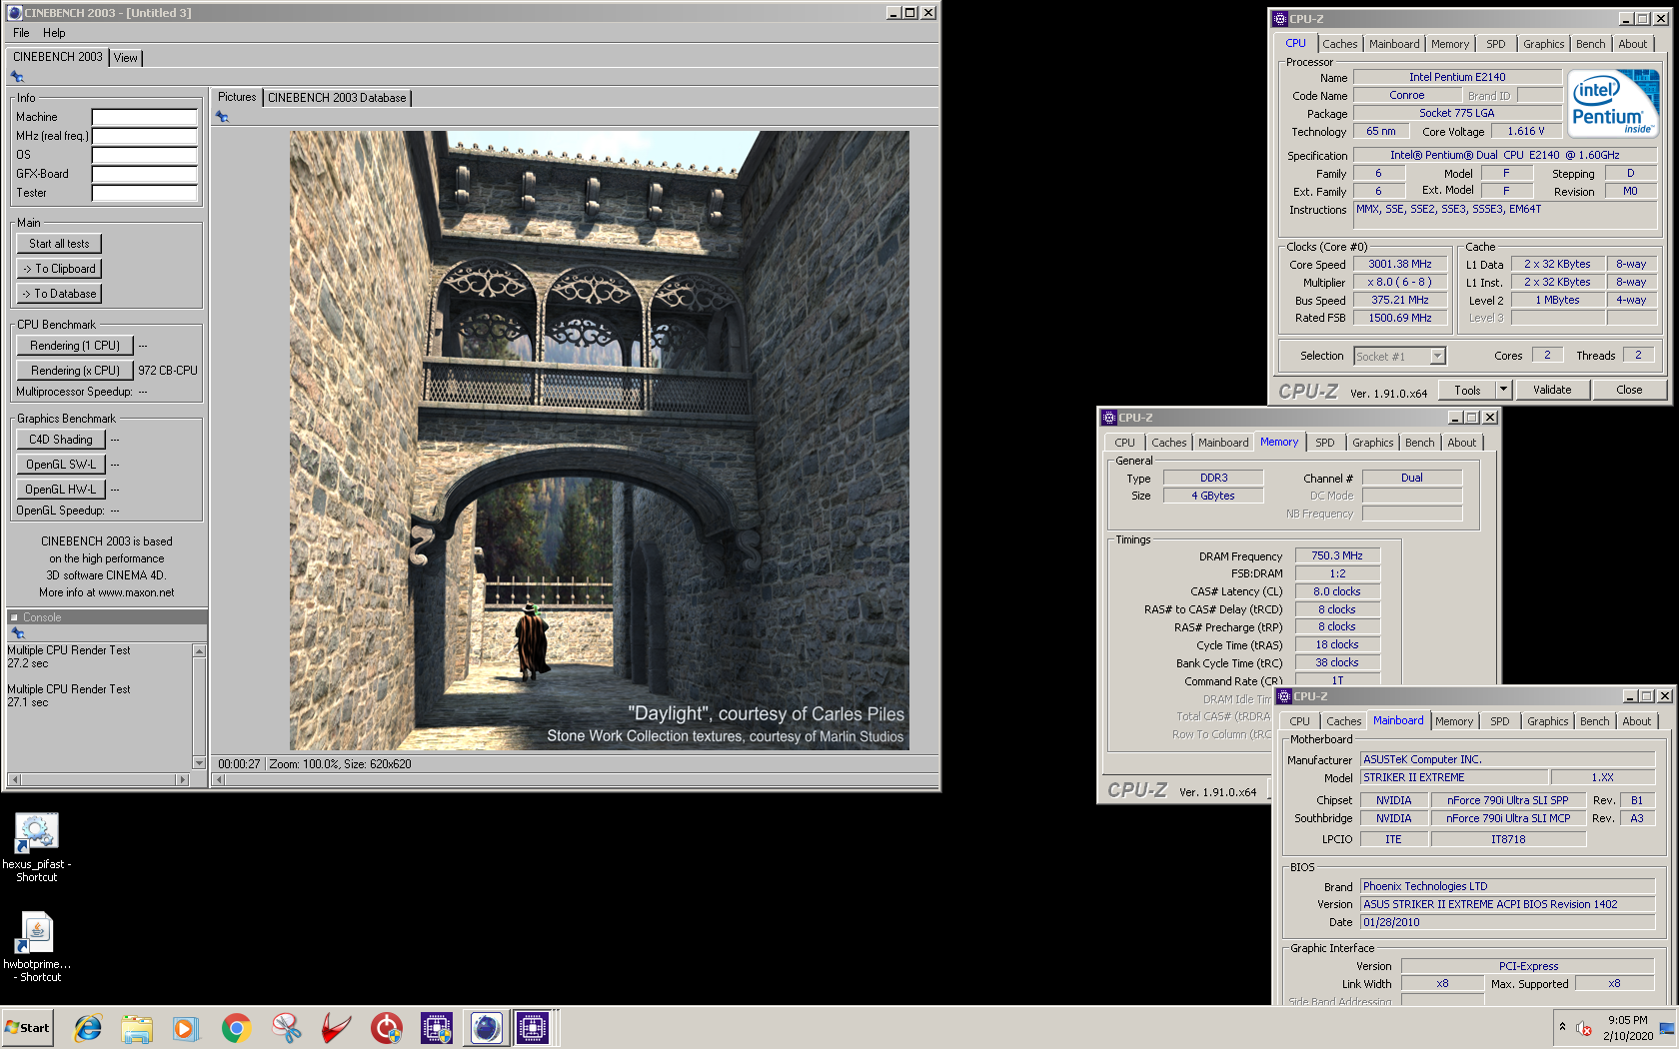Click the muted volume tray icon
1679x1049 pixels.
[x=1584, y=1028]
